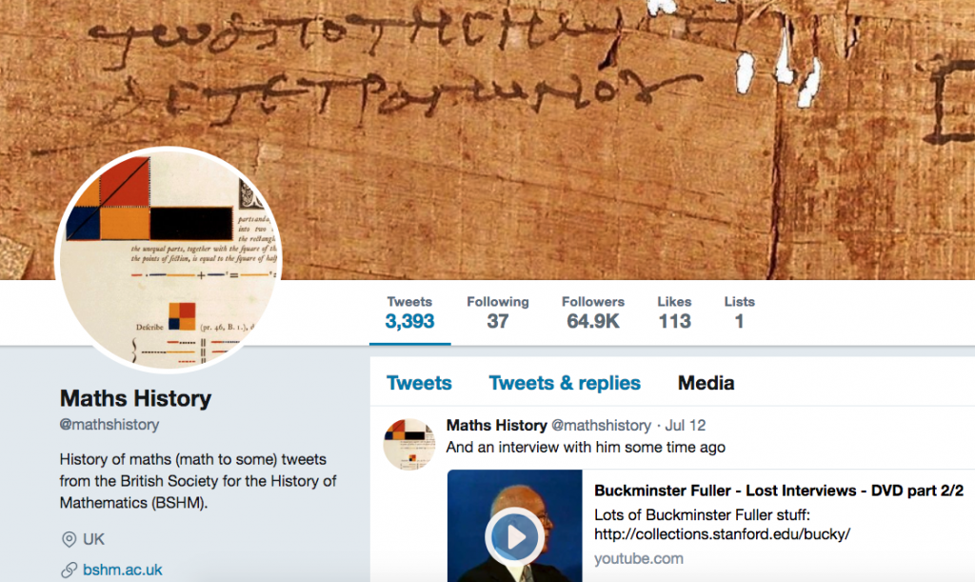Open the 64.9K Followers list
The width and height of the screenshot is (975, 582).
[592, 312]
